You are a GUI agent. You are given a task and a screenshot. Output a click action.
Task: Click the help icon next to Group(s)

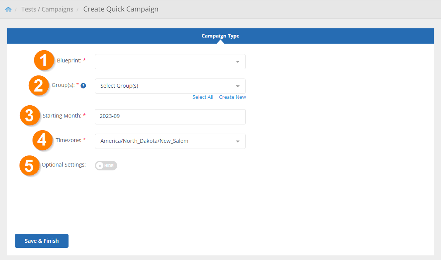[x=83, y=86]
